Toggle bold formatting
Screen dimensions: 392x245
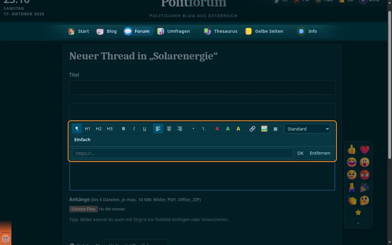(123, 129)
